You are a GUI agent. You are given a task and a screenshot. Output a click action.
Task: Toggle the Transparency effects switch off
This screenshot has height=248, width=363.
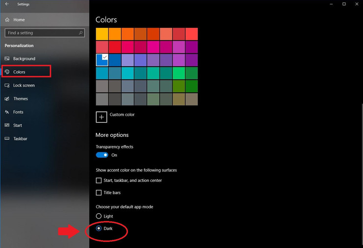point(102,155)
